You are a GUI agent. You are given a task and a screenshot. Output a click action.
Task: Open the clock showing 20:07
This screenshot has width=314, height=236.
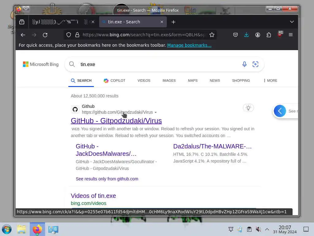(285, 230)
